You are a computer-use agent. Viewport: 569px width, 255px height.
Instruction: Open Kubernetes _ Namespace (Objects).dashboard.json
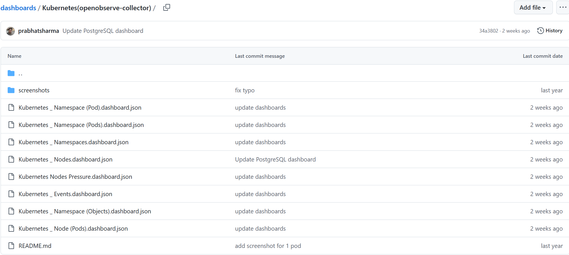coord(85,211)
